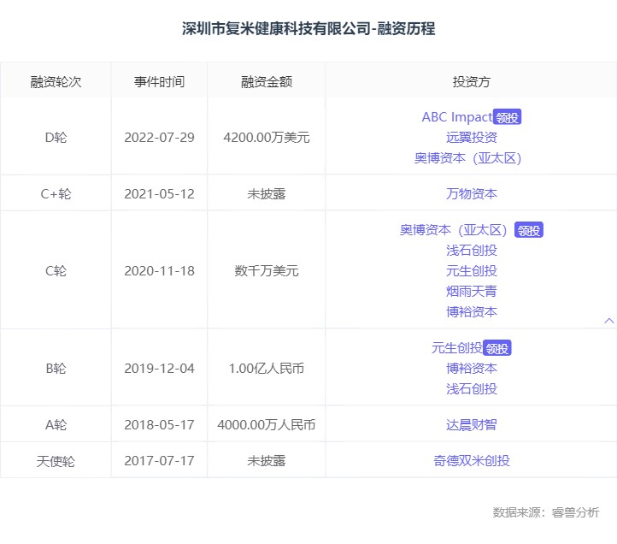Select the C+轮 round cell
This screenshot has width=617, height=544.
56,194
